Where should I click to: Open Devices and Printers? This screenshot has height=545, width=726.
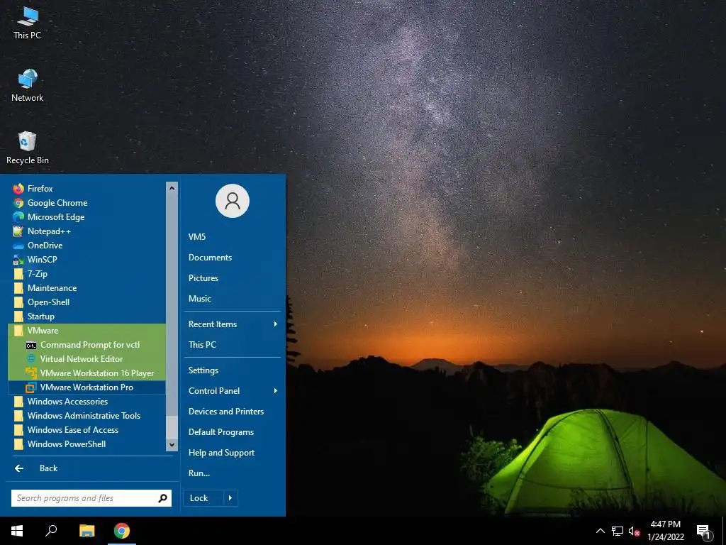click(233, 412)
